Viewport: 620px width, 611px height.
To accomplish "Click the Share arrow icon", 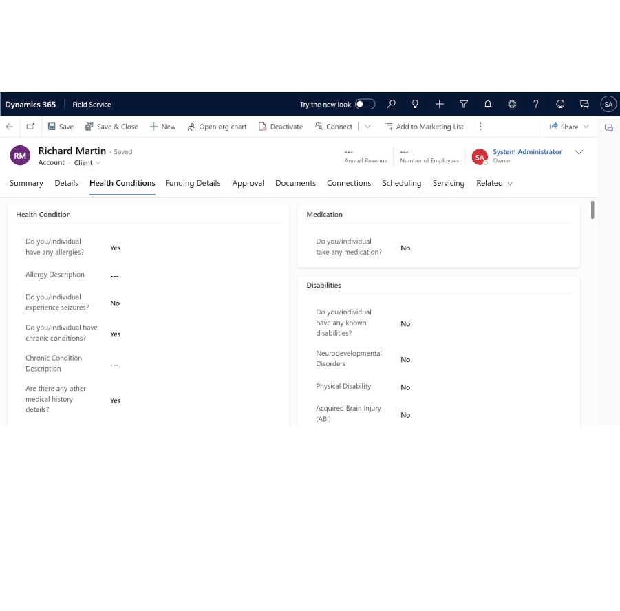I will [x=553, y=127].
